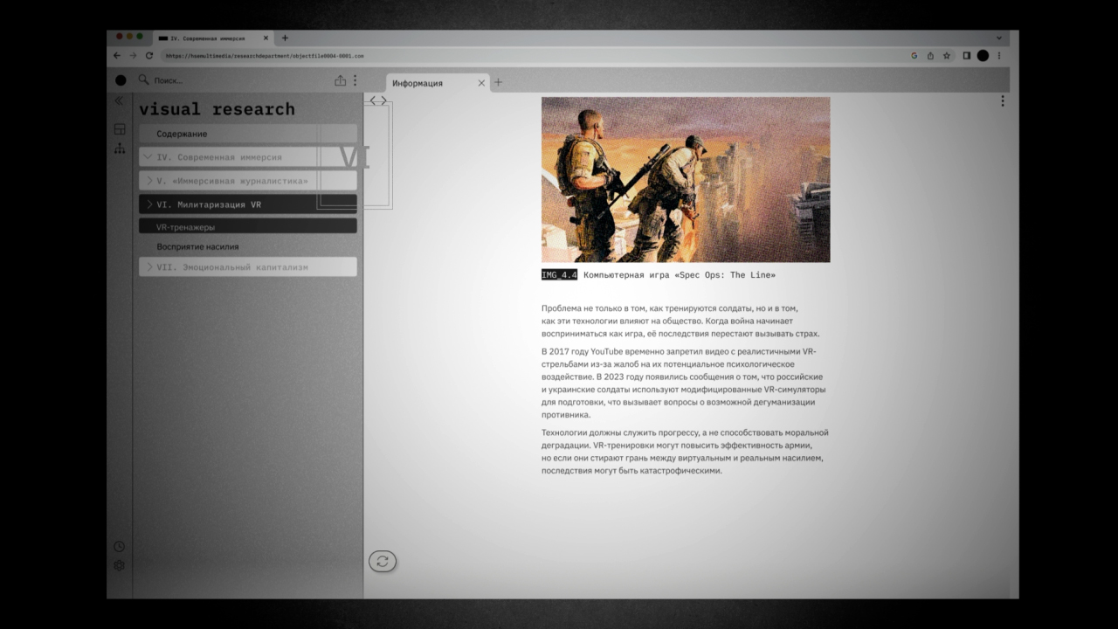Click the black circle app logo in sidebar header
The width and height of the screenshot is (1118, 629).
121,80
